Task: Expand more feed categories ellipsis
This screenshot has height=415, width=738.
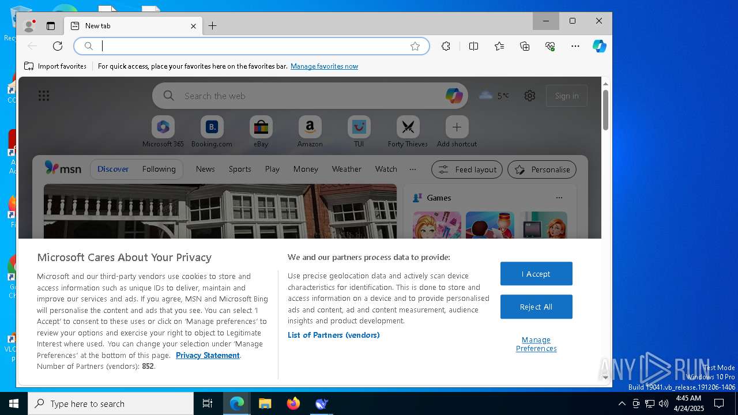Action: click(x=413, y=169)
